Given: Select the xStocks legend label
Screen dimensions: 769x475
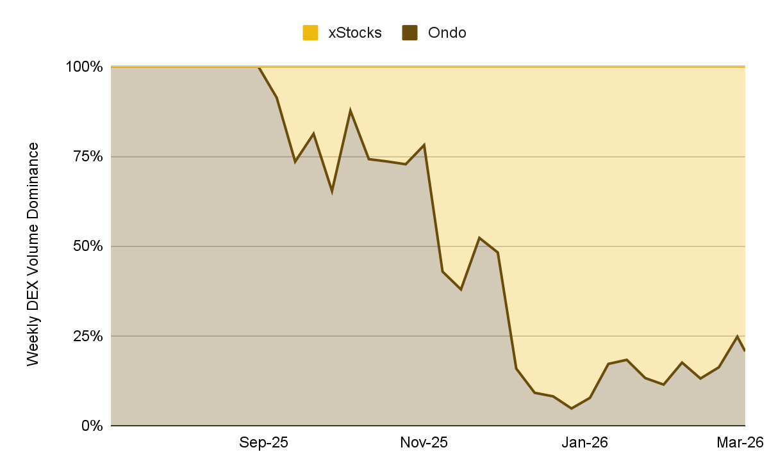Looking at the screenshot, I should pos(355,33).
